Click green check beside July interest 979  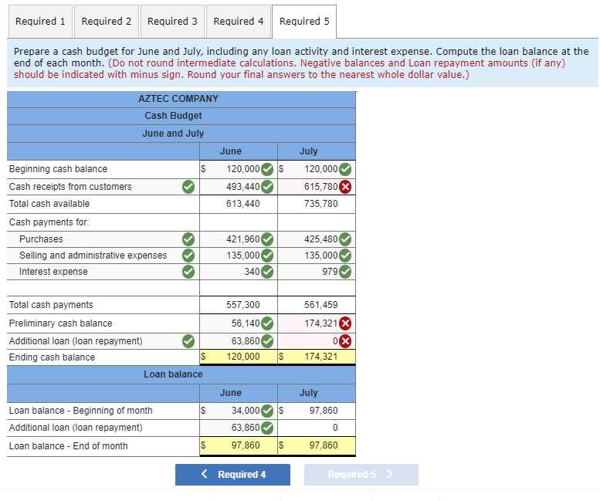coord(345,272)
